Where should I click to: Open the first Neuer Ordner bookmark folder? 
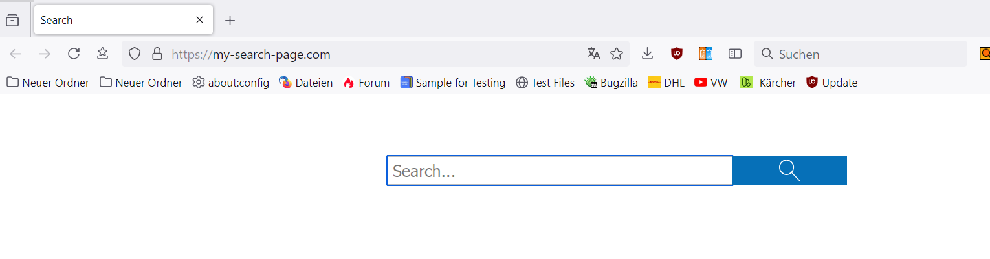[48, 83]
